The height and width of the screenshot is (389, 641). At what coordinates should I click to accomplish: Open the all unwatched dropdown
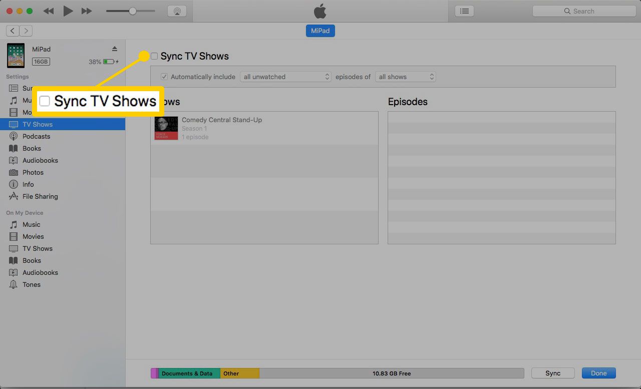pyautogui.click(x=286, y=77)
